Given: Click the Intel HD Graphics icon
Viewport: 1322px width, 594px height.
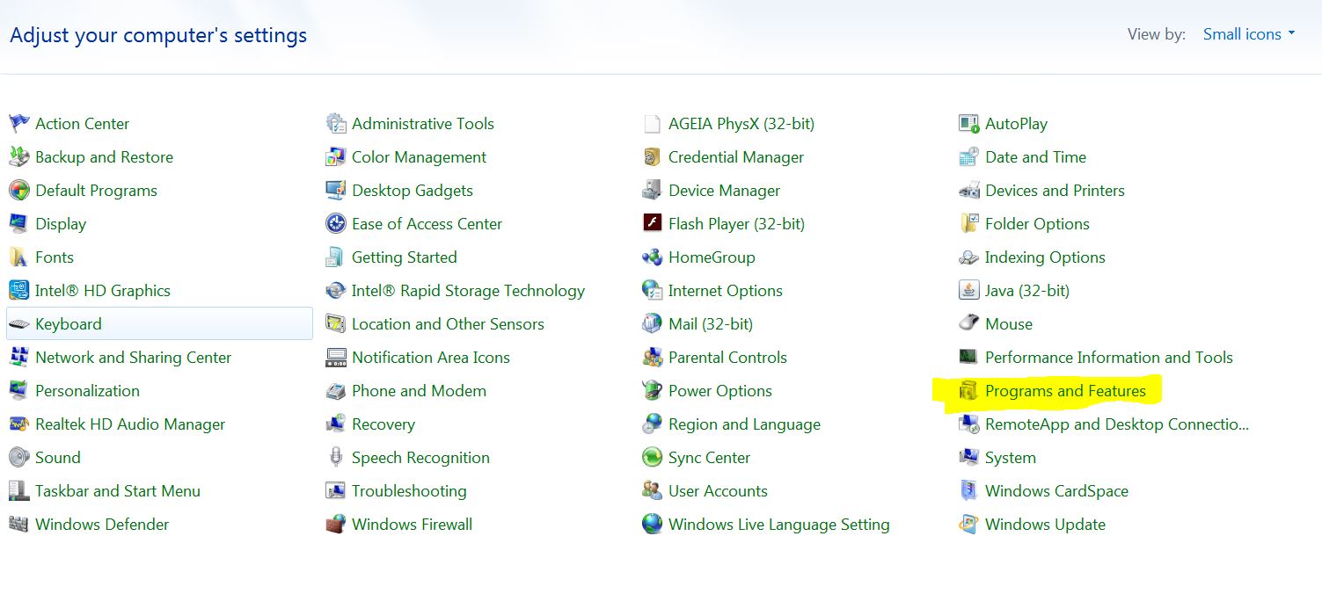Looking at the screenshot, I should click(x=18, y=291).
